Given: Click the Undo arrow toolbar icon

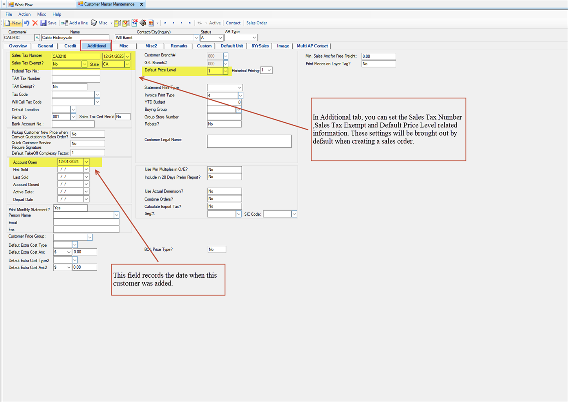Looking at the screenshot, I should pos(26,23).
